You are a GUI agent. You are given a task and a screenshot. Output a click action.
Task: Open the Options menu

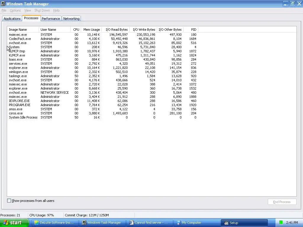click(x=15, y=10)
